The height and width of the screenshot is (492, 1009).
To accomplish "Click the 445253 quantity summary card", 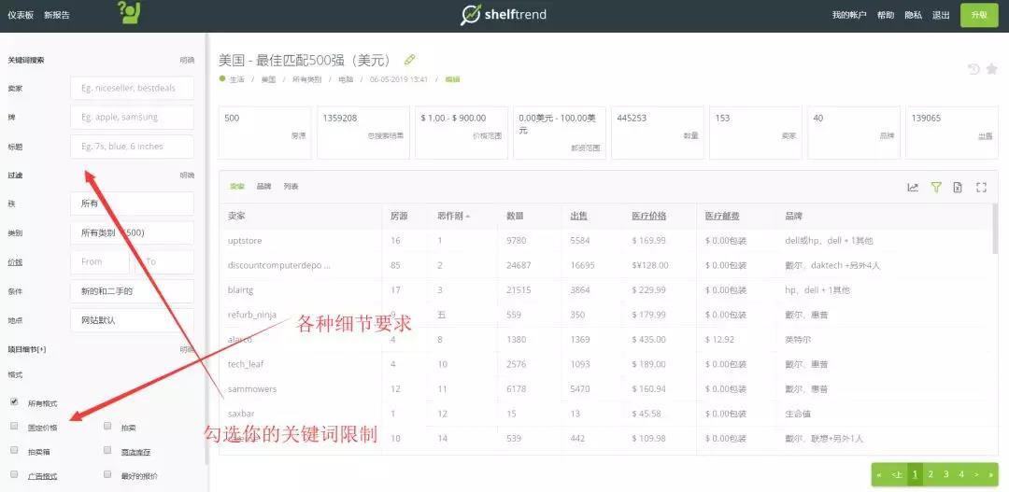I will pyautogui.click(x=657, y=133).
